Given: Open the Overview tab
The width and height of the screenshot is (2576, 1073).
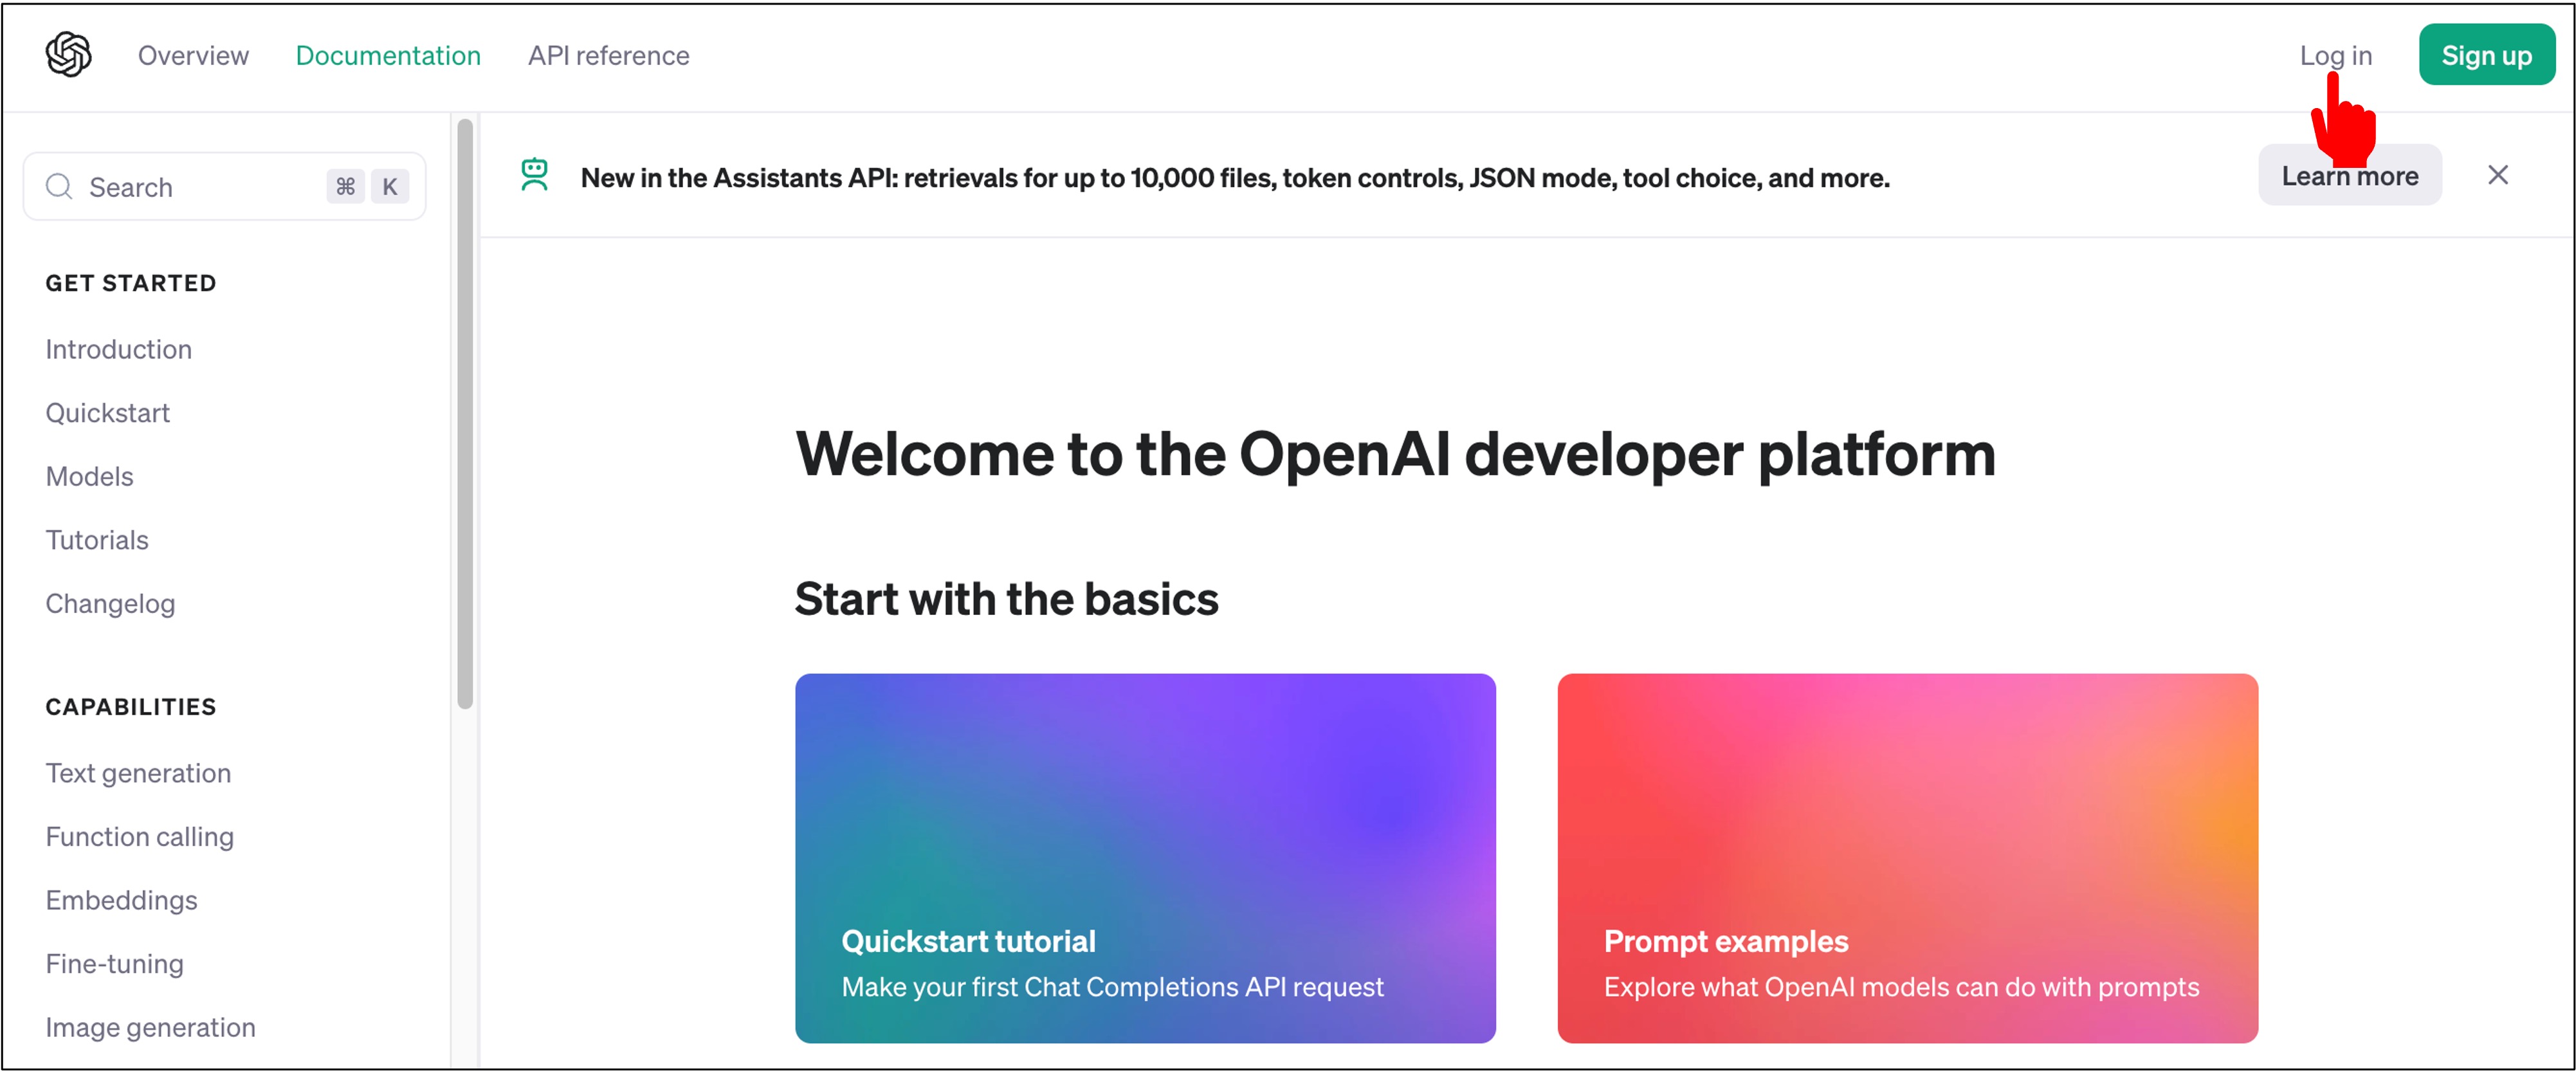Looking at the screenshot, I should (193, 55).
